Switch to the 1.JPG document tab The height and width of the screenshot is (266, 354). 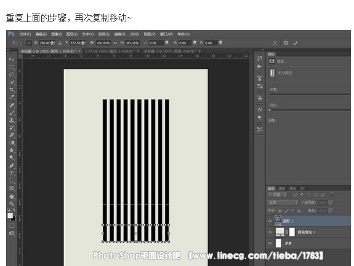pos(110,51)
